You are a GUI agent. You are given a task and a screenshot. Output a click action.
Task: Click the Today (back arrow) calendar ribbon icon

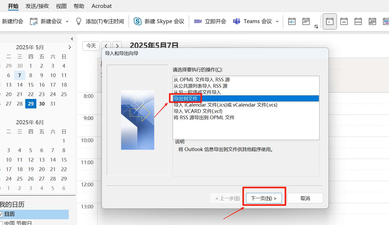[x=292, y=21]
